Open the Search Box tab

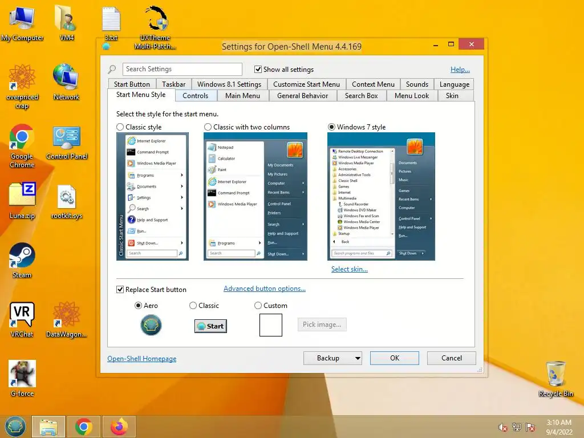point(361,96)
